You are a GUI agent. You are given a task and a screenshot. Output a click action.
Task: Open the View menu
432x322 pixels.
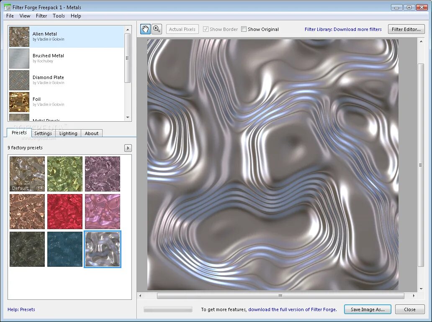pos(25,16)
